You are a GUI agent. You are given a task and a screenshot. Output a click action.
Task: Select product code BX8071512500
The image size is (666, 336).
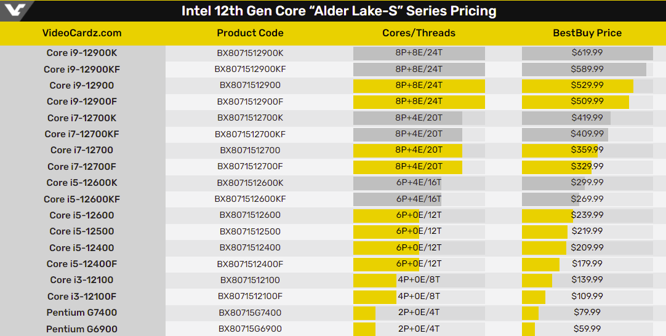coord(250,231)
